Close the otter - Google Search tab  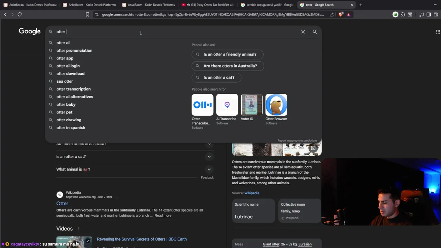point(352,5)
